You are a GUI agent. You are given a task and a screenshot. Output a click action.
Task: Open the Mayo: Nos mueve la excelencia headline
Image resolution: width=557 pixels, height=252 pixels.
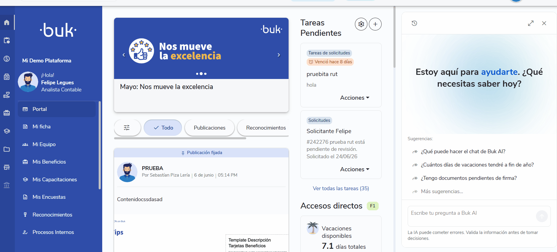(167, 87)
